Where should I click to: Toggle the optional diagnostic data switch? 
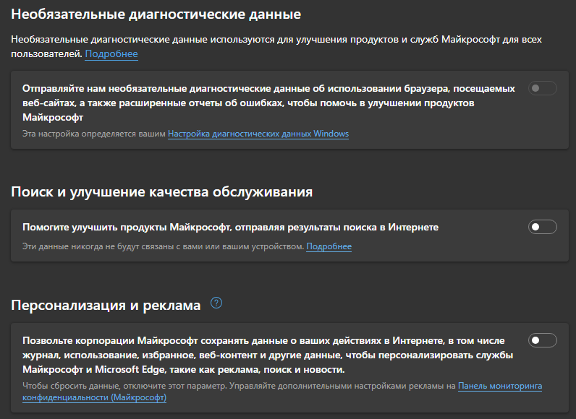pos(543,88)
